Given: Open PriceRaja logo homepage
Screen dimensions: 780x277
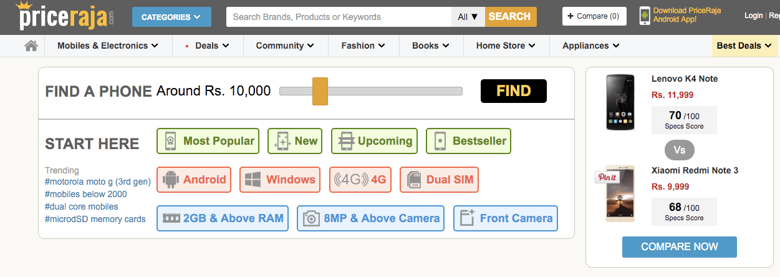Looking at the screenshot, I should click(65, 16).
